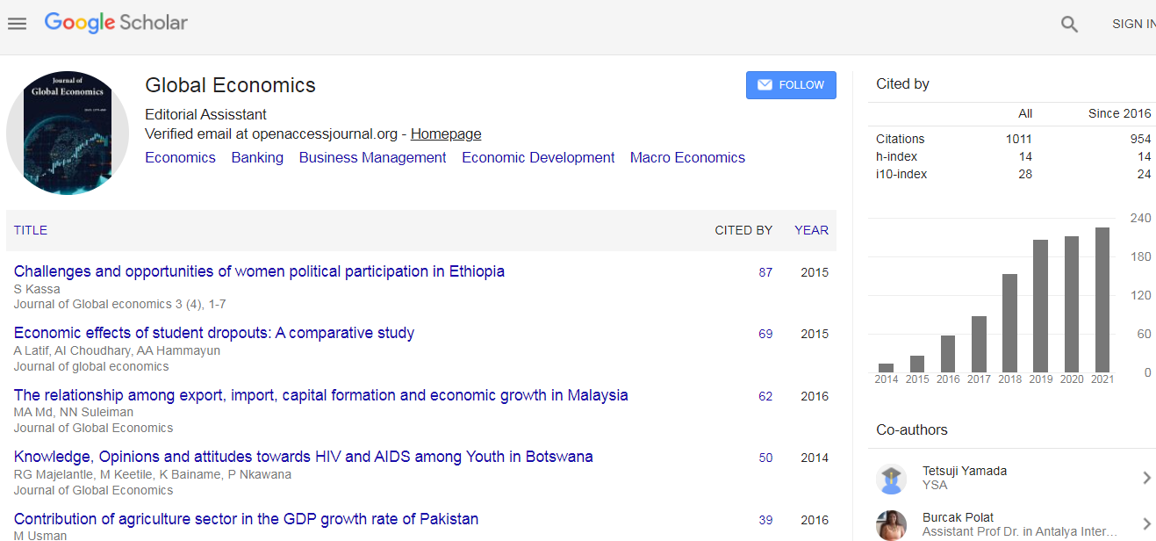This screenshot has height=541, width=1156.
Task: View the 87 citations for Ethiopia article
Action: tap(765, 272)
